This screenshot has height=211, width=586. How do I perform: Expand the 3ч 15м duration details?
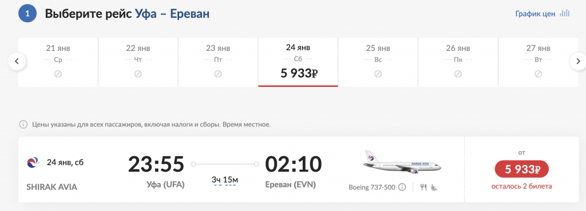(224, 180)
